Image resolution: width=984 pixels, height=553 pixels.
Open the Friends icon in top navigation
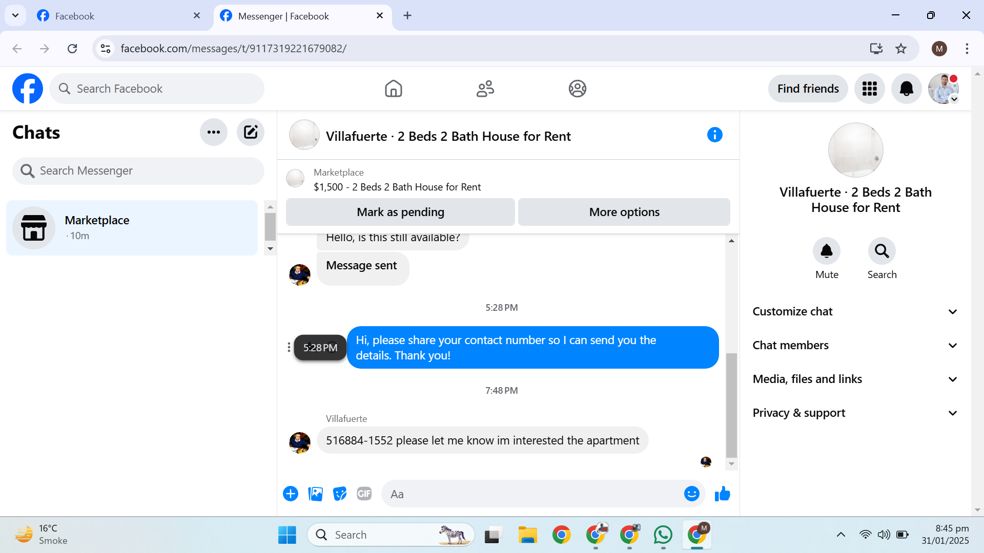[x=485, y=89]
